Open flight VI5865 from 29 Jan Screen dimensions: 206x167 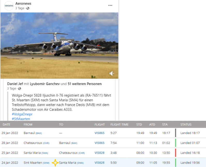coord(99,133)
